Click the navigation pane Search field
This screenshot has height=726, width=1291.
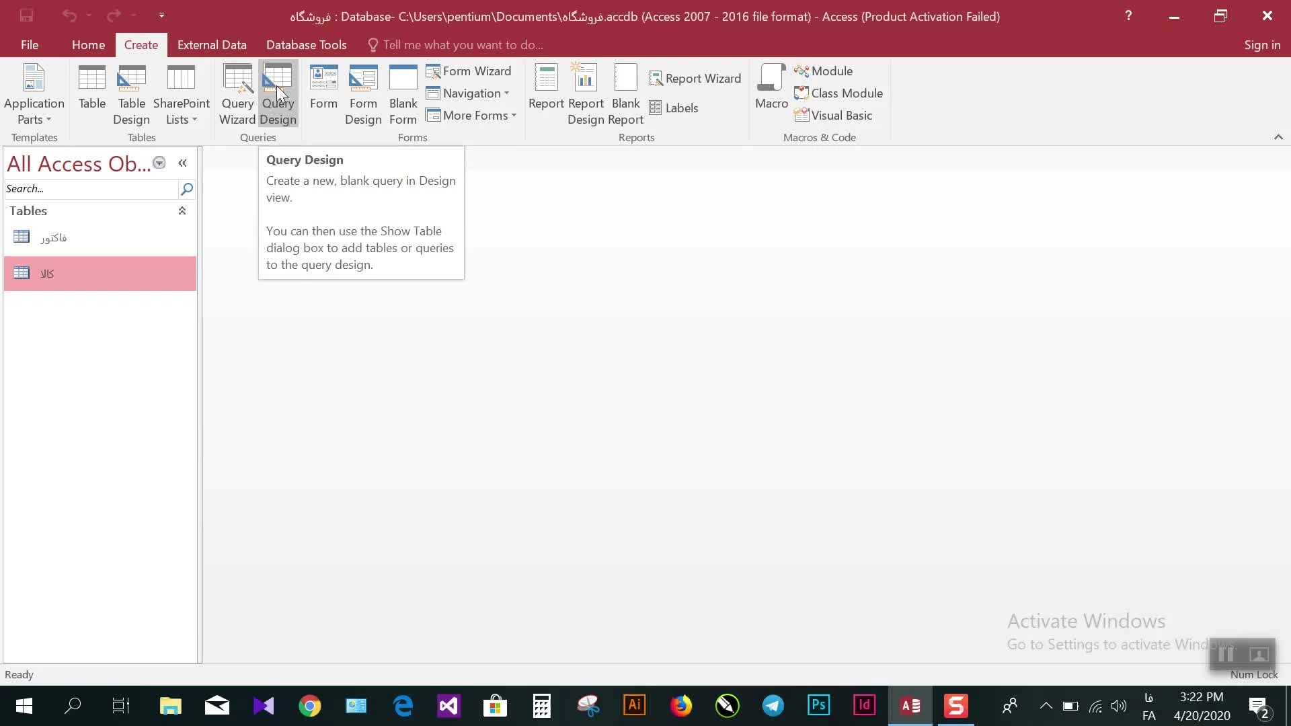91,189
